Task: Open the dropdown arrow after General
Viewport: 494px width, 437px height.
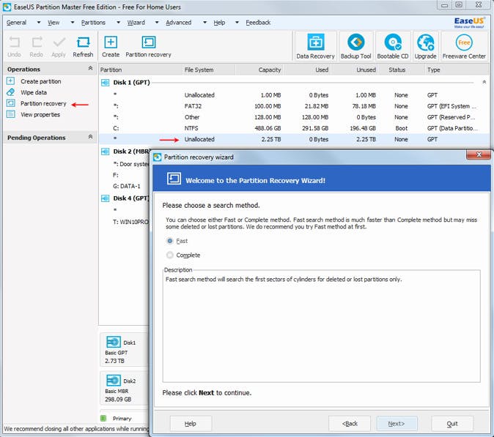Action: click(38, 23)
